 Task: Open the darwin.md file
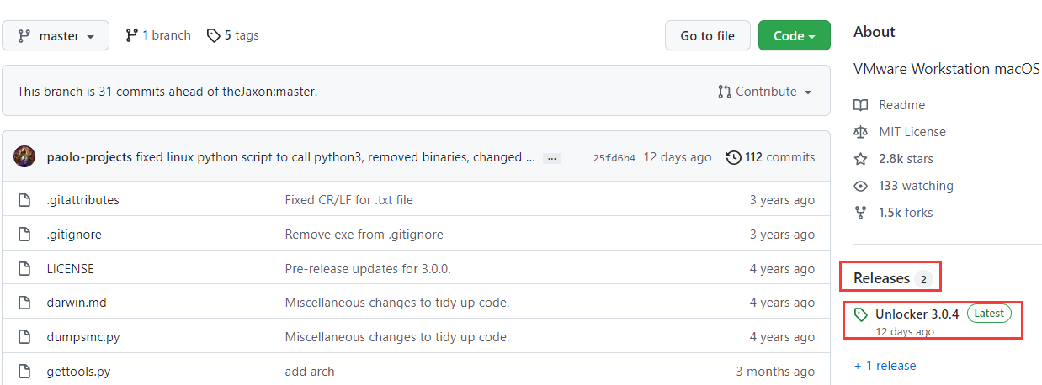77,303
